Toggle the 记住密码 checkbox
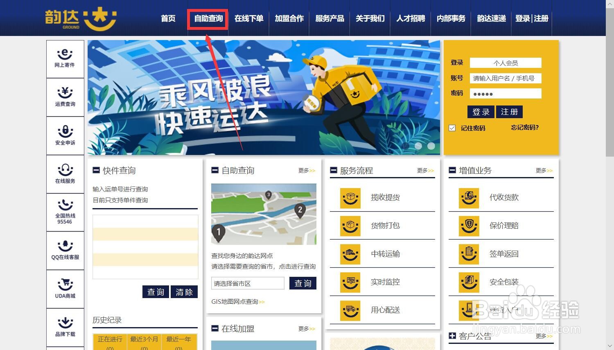 452,128
